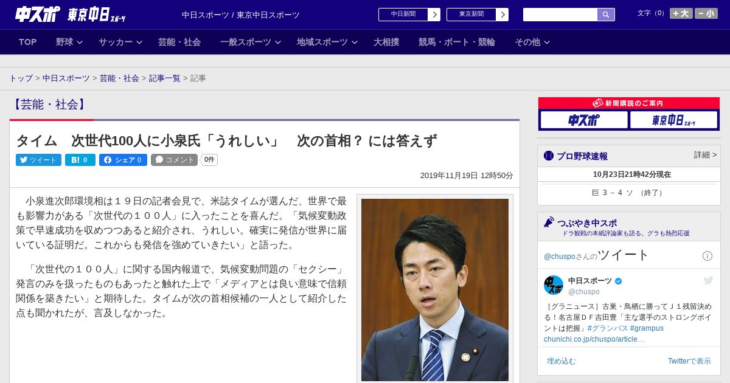The image size is (730, 383).
Task: Click the つぶやき中スポ megaphone icon
Action: pos(549,223)
